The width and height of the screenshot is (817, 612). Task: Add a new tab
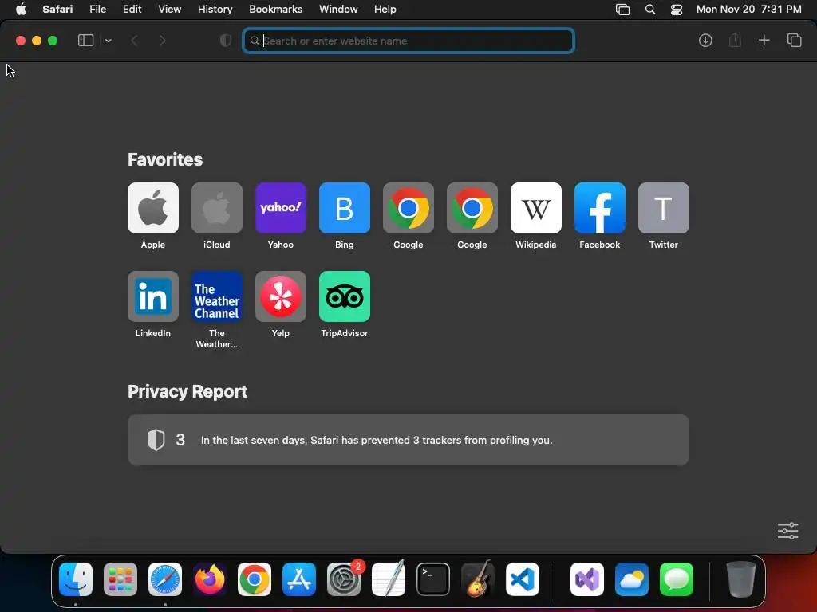coord(764,40)
